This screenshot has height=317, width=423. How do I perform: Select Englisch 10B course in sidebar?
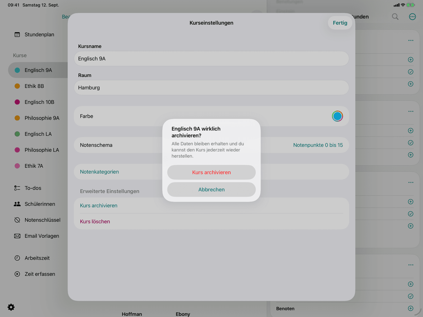[x=39, y=102]
